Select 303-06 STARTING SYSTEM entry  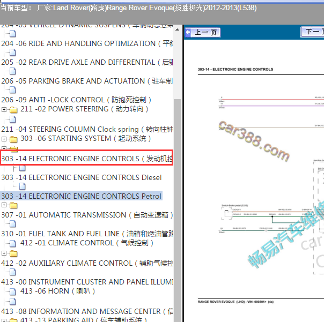click(85, 139)
